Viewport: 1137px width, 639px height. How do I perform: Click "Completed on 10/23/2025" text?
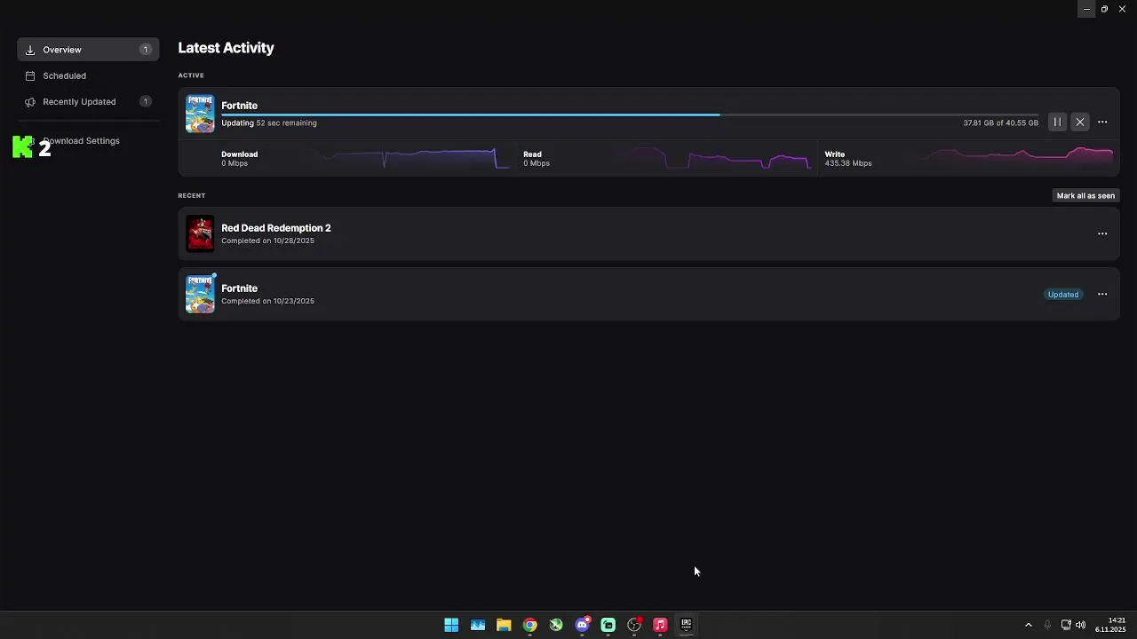[267, 301]
